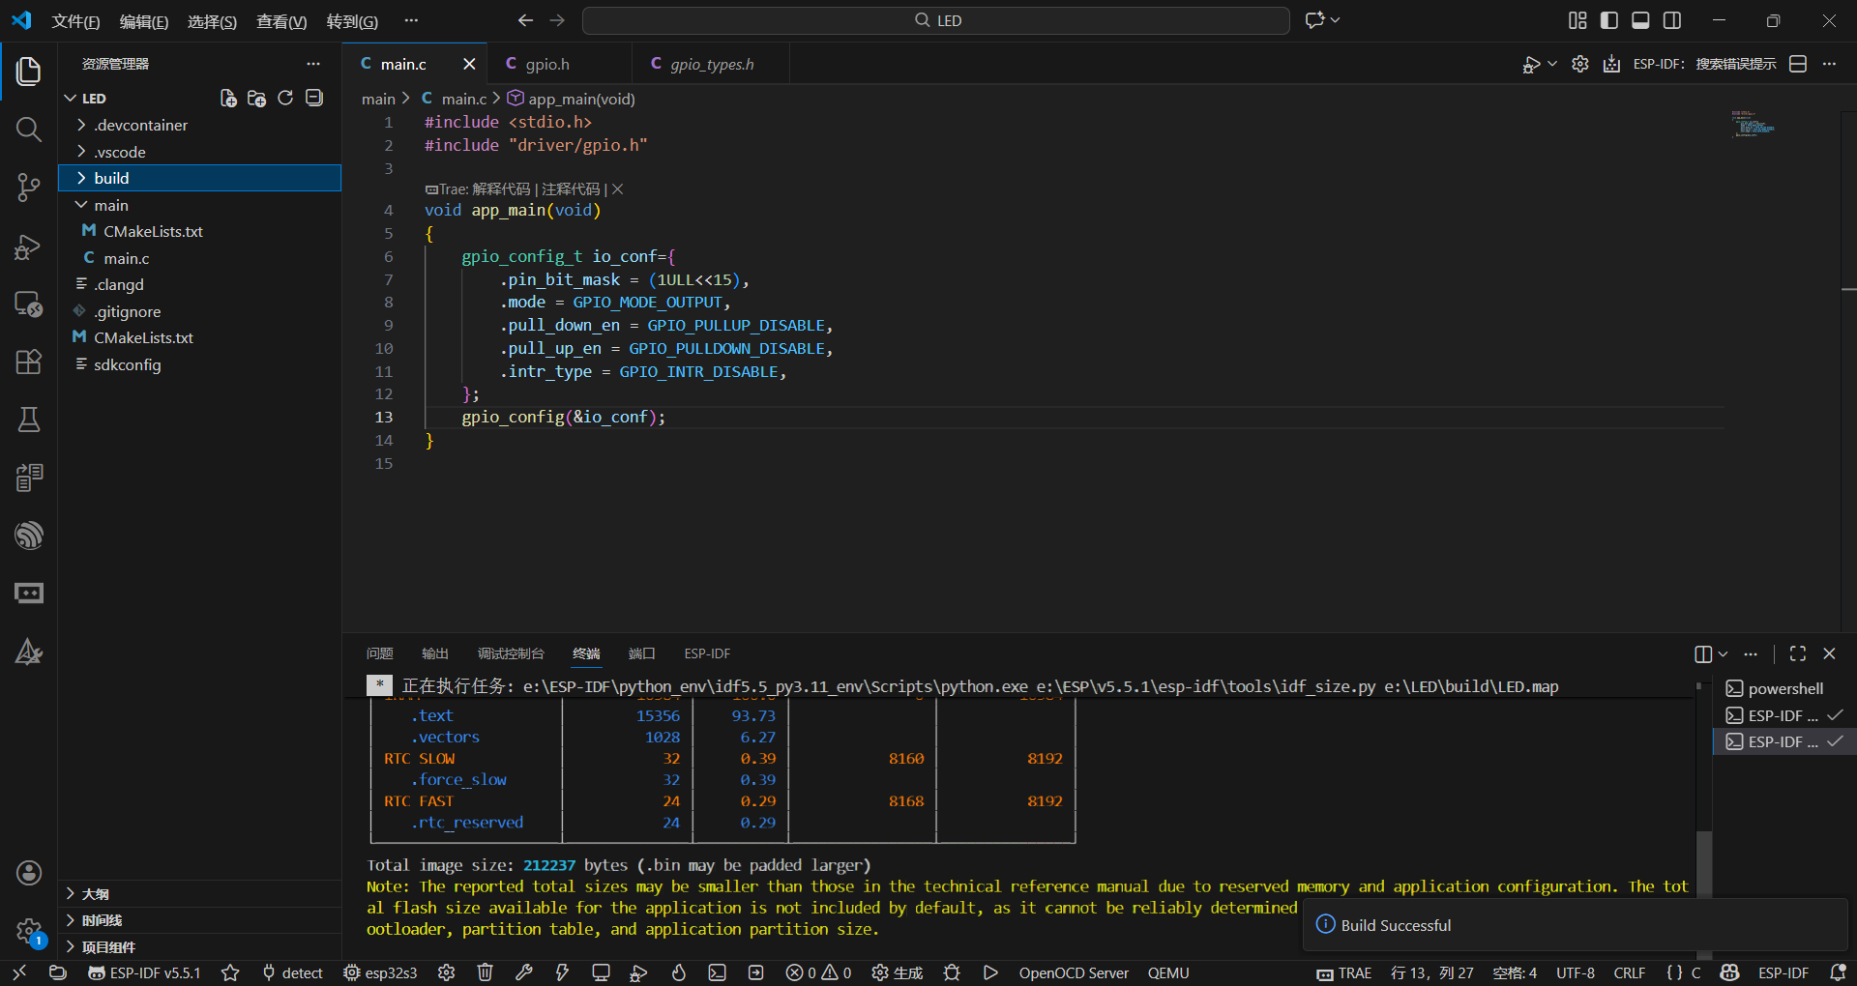Open the Extensions view
This screenshot has width=1857, height=986.
tap(29, 362)
